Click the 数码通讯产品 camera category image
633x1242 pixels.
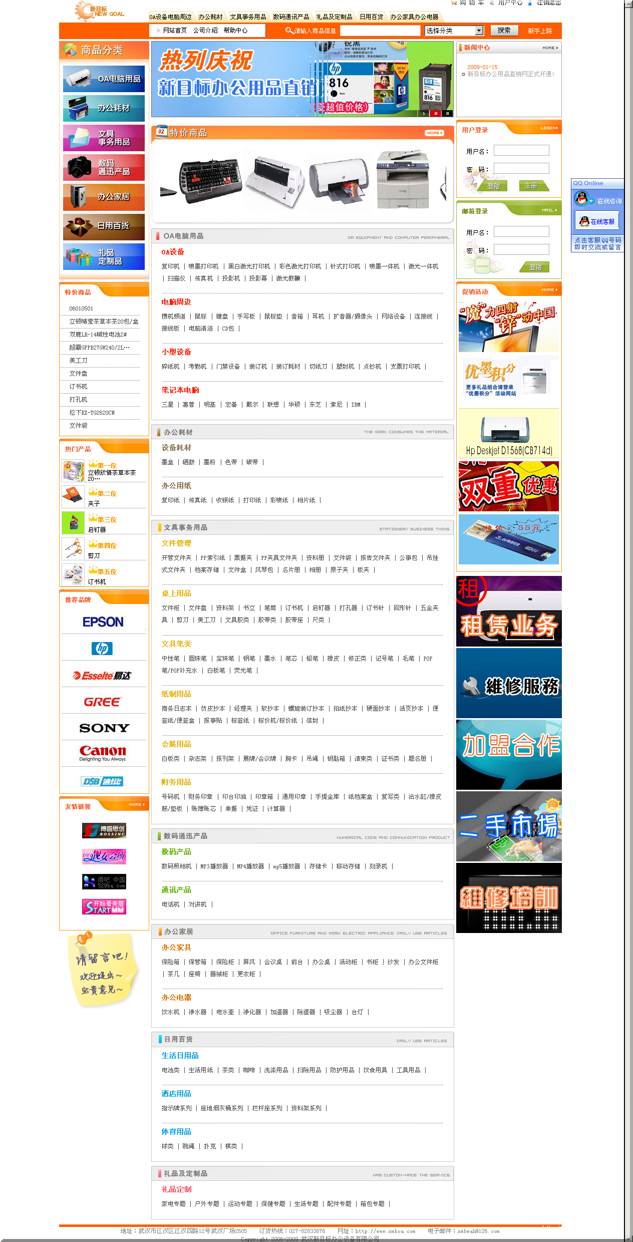(x=104, y=167)
